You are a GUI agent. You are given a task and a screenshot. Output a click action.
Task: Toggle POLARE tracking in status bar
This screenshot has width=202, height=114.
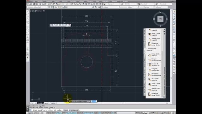coord(69,113)
